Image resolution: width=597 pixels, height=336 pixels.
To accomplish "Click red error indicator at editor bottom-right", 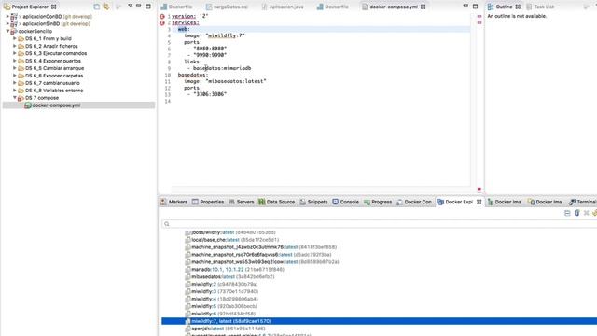I will tap(479, 189).
